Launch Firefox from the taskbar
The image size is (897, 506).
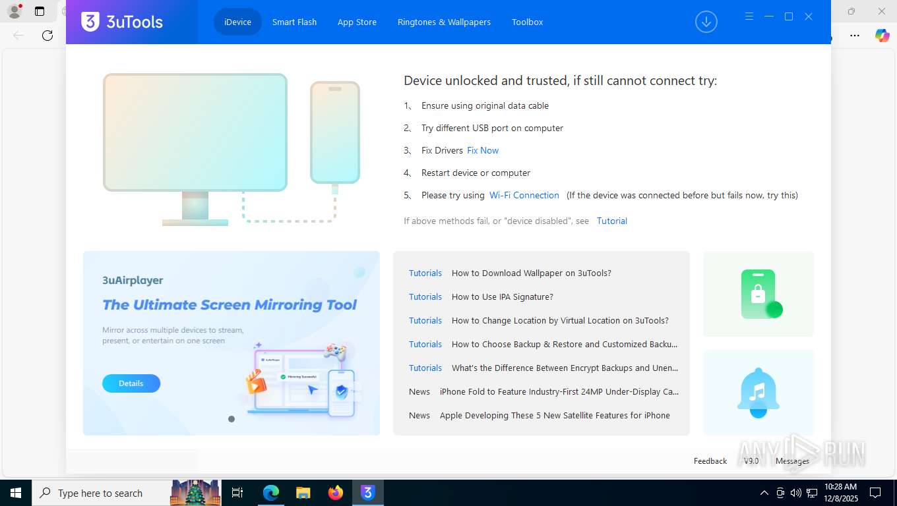[336, 493]
